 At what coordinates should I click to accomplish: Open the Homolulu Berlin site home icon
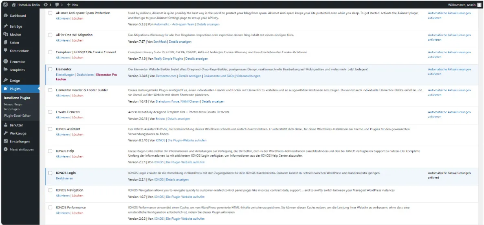click(14, 5)
